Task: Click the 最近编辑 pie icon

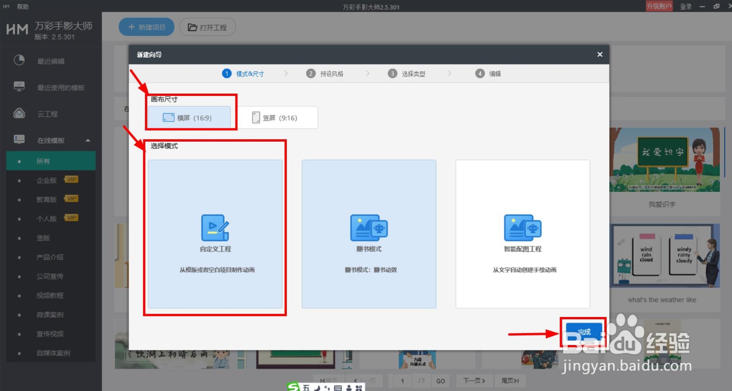Action: [x=19, y=60]
